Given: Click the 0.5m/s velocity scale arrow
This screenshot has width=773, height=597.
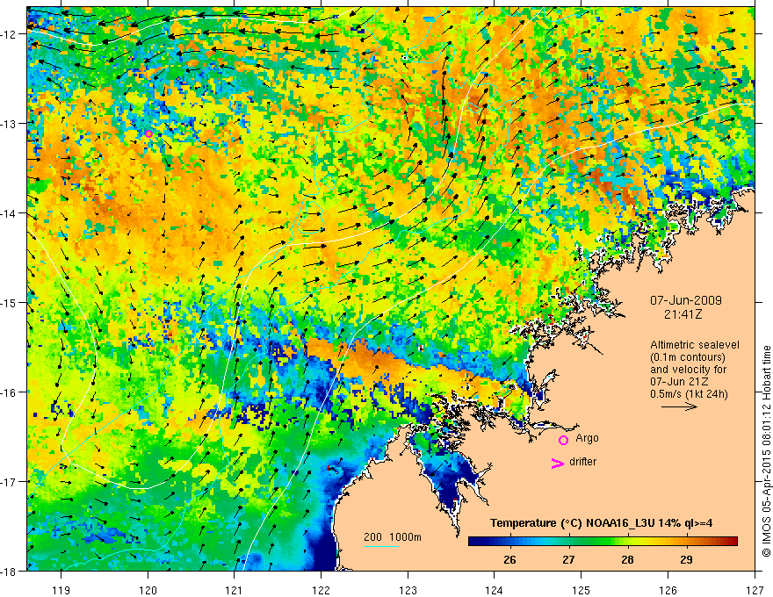Looking at the screenshot, I should tap(679, 406).
